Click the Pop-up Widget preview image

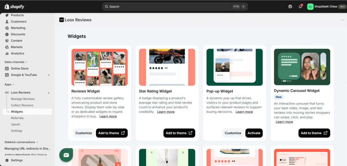pyautogui.click(x=234, y=67)
